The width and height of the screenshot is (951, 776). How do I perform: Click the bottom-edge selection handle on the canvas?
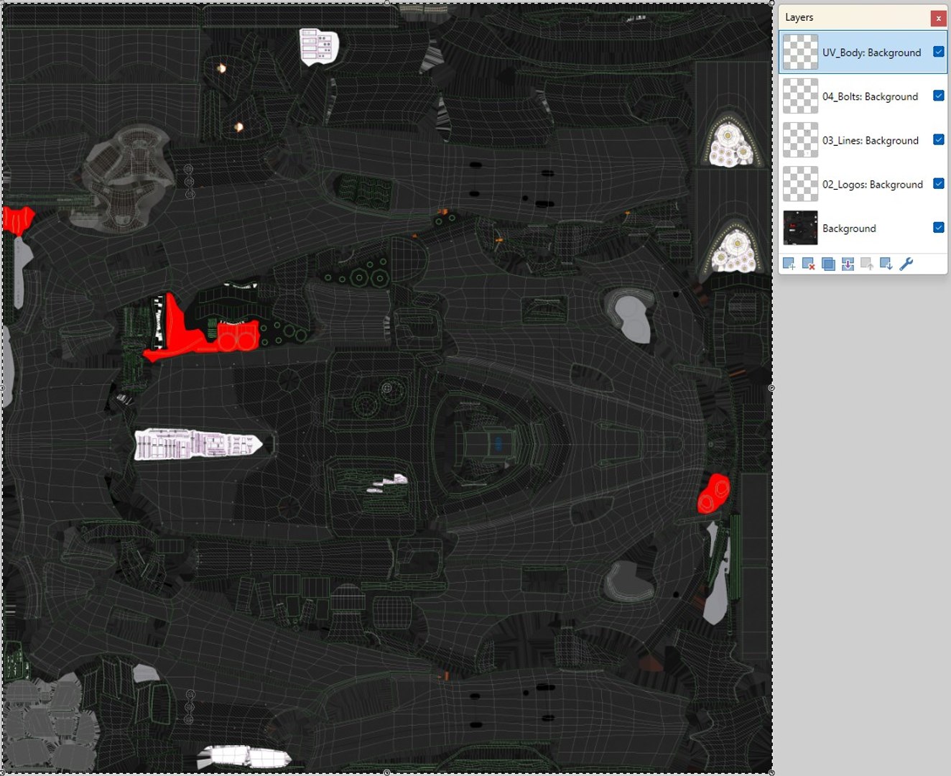pyautogui.click(x=387, y=772)
